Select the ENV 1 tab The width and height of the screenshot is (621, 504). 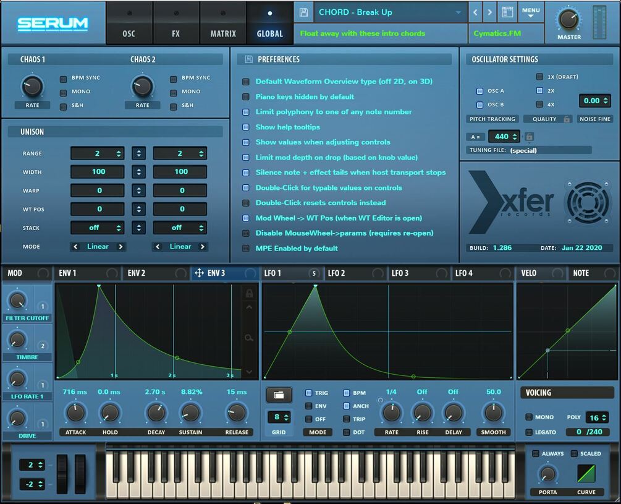[87, 273]
